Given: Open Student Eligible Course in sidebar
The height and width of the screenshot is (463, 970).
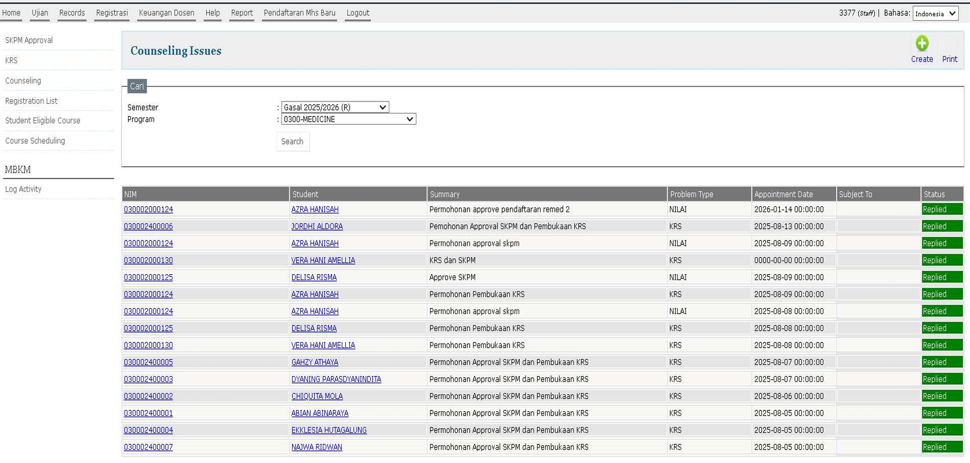Looking at the screenshot, I should click(x=43, y=121).
